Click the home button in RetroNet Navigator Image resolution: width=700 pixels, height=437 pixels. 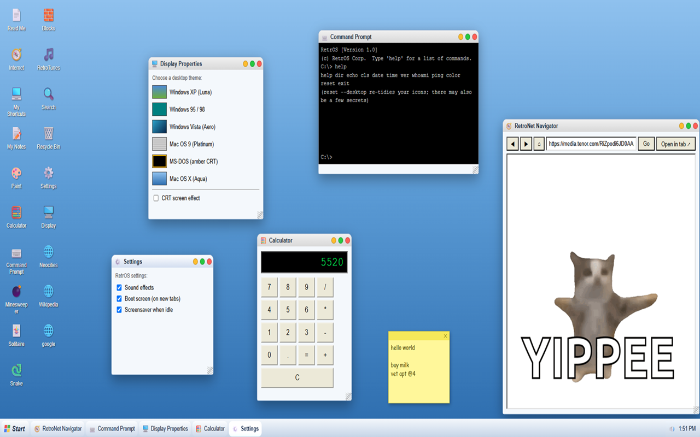tap(539, 144)
